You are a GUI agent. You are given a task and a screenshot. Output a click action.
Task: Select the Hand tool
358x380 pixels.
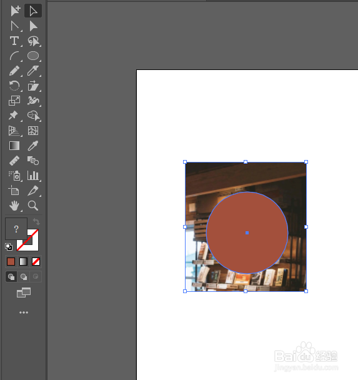coord(14,206)
